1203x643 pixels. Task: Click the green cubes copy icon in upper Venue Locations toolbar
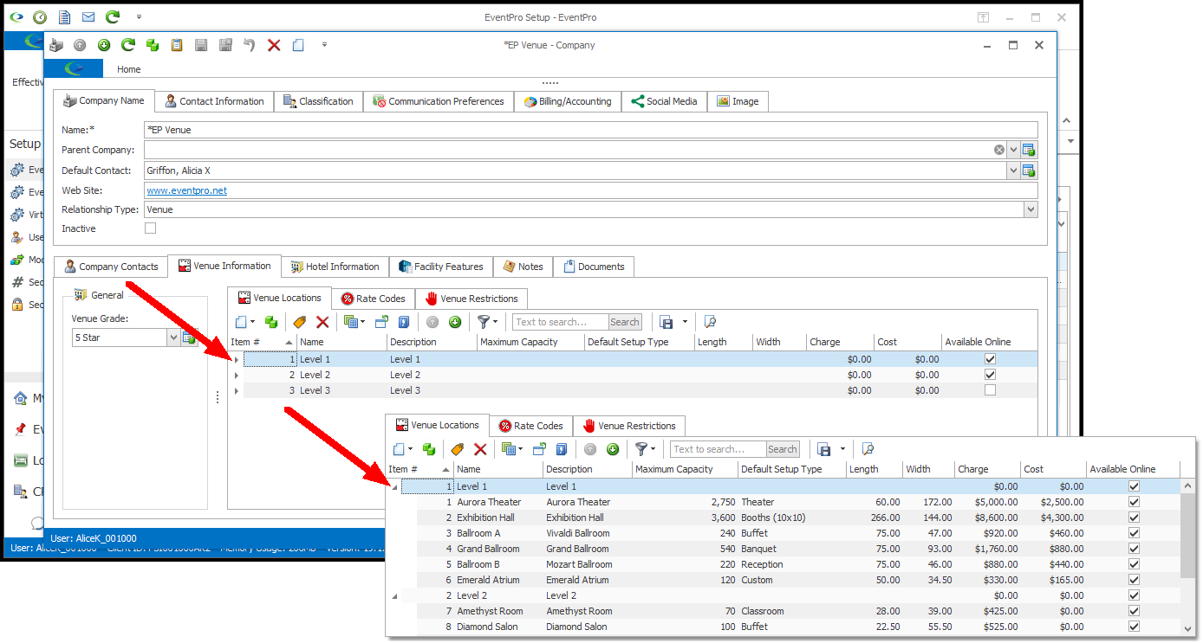click(x=271, y=322)
